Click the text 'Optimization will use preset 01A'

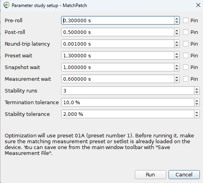click(45, 136)
